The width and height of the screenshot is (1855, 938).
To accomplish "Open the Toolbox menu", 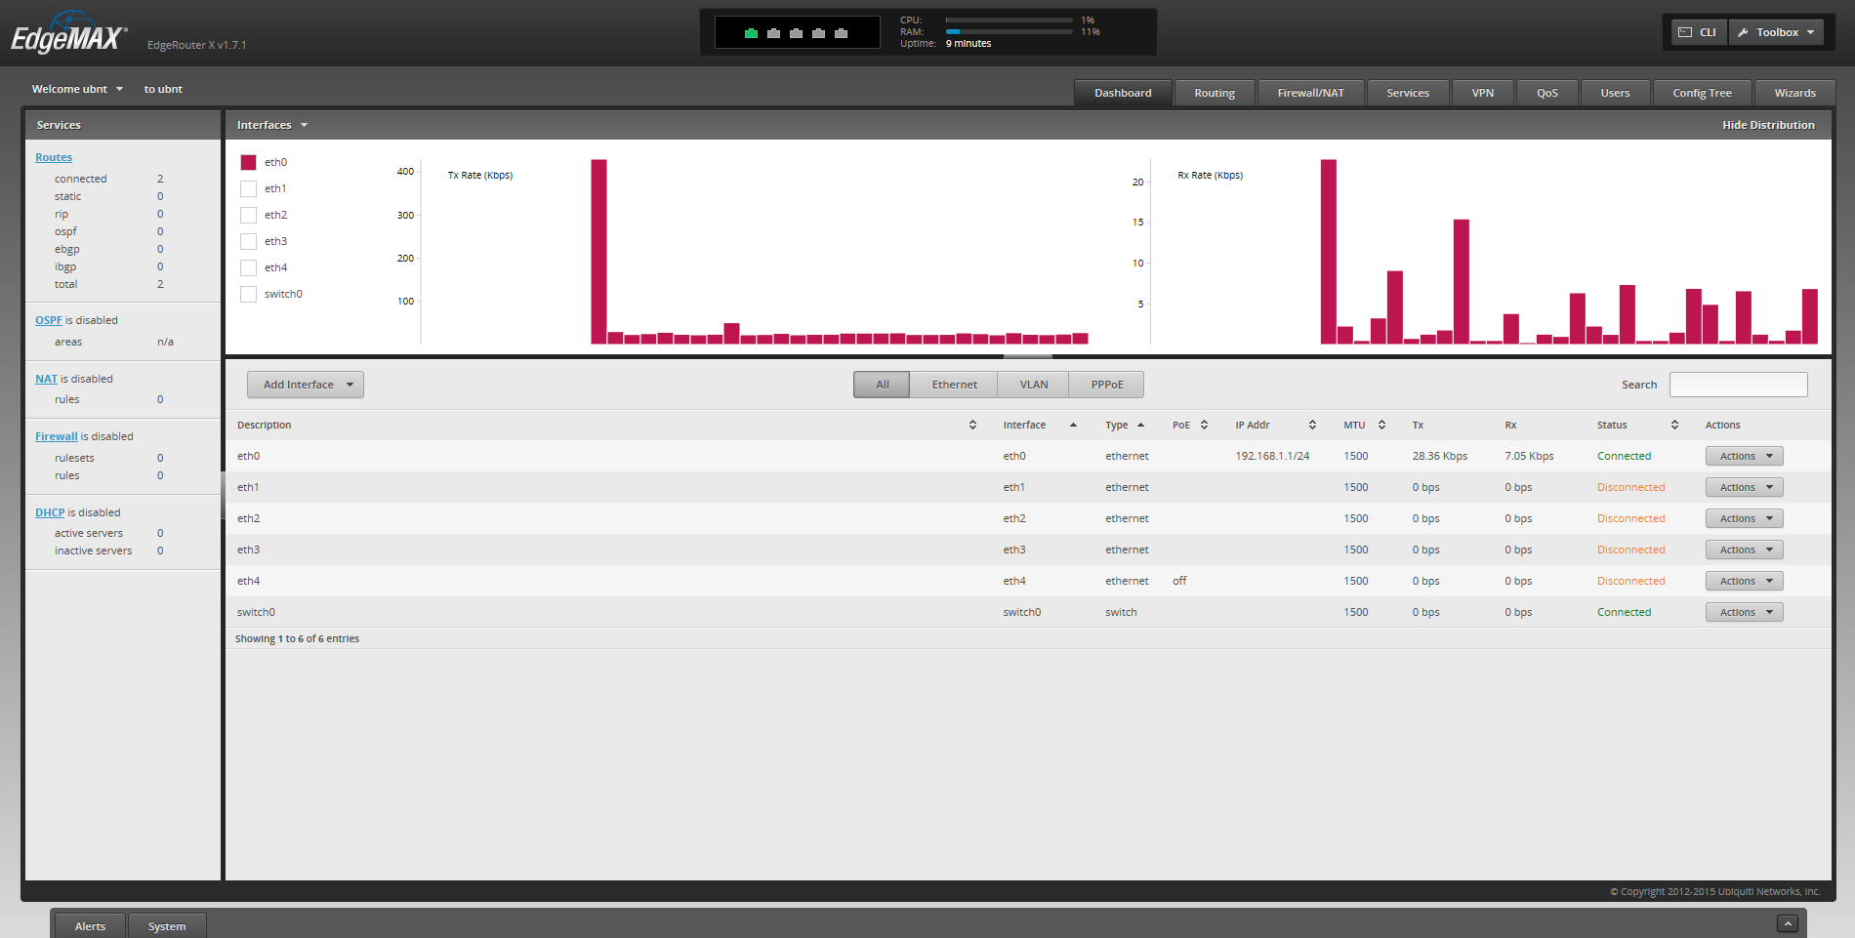I will pos(1776,32).
